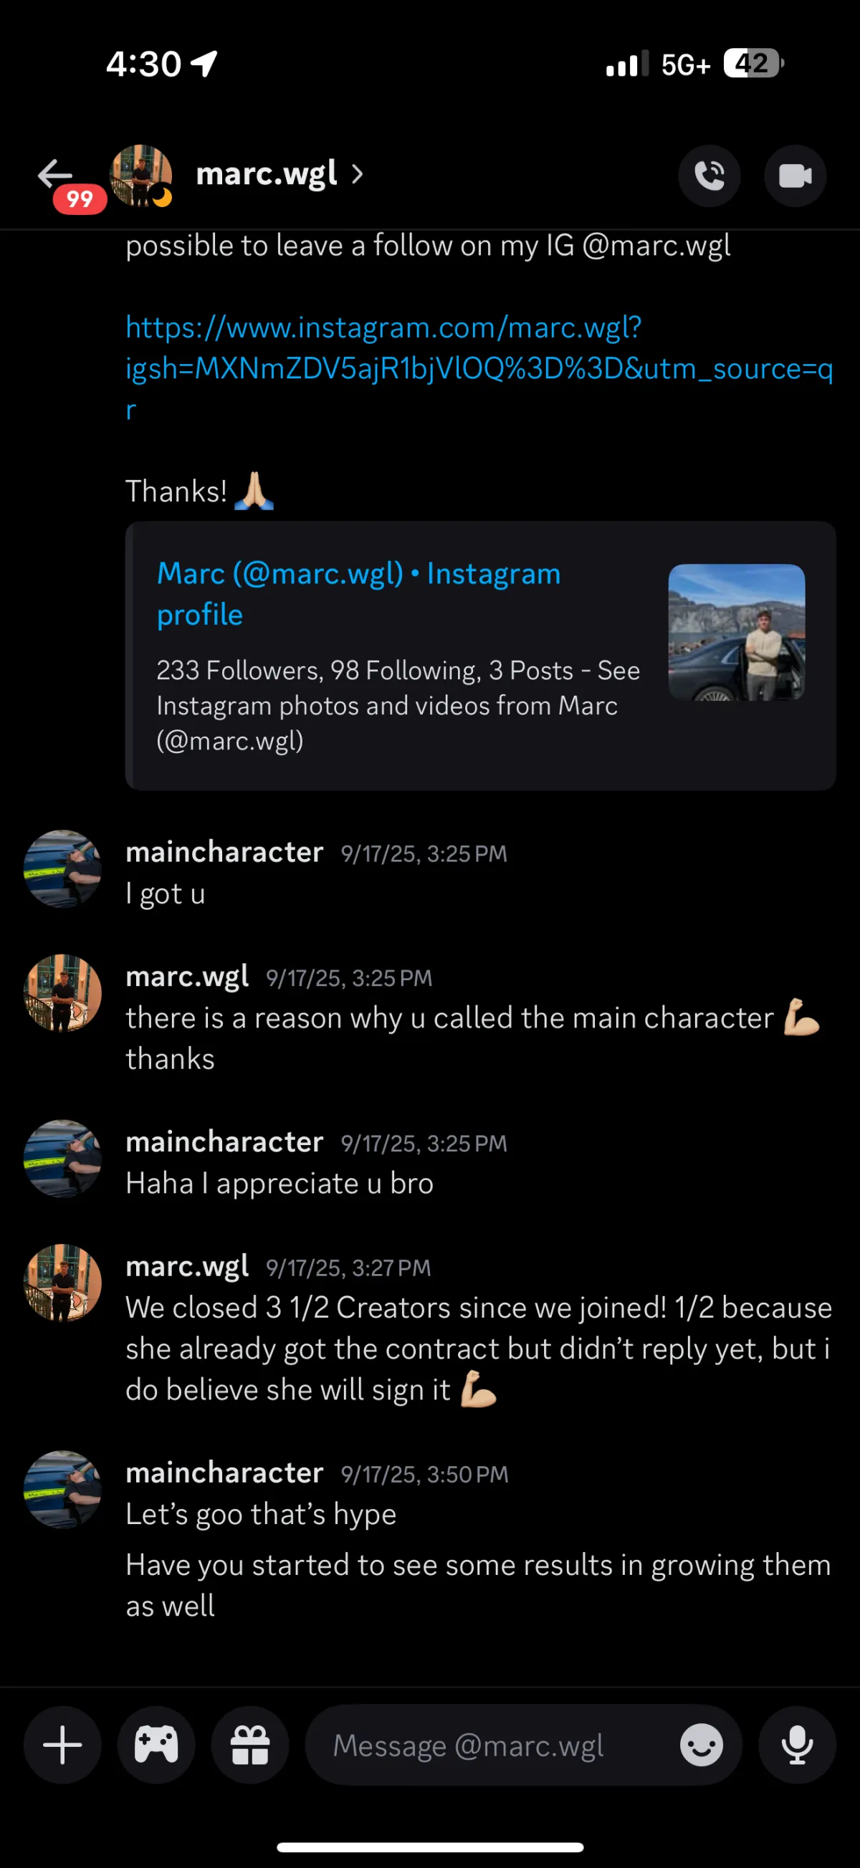This screenshot has height=1868, width=860.
Task: Tap the red 99 unread badge
Action: pos(80,198)
